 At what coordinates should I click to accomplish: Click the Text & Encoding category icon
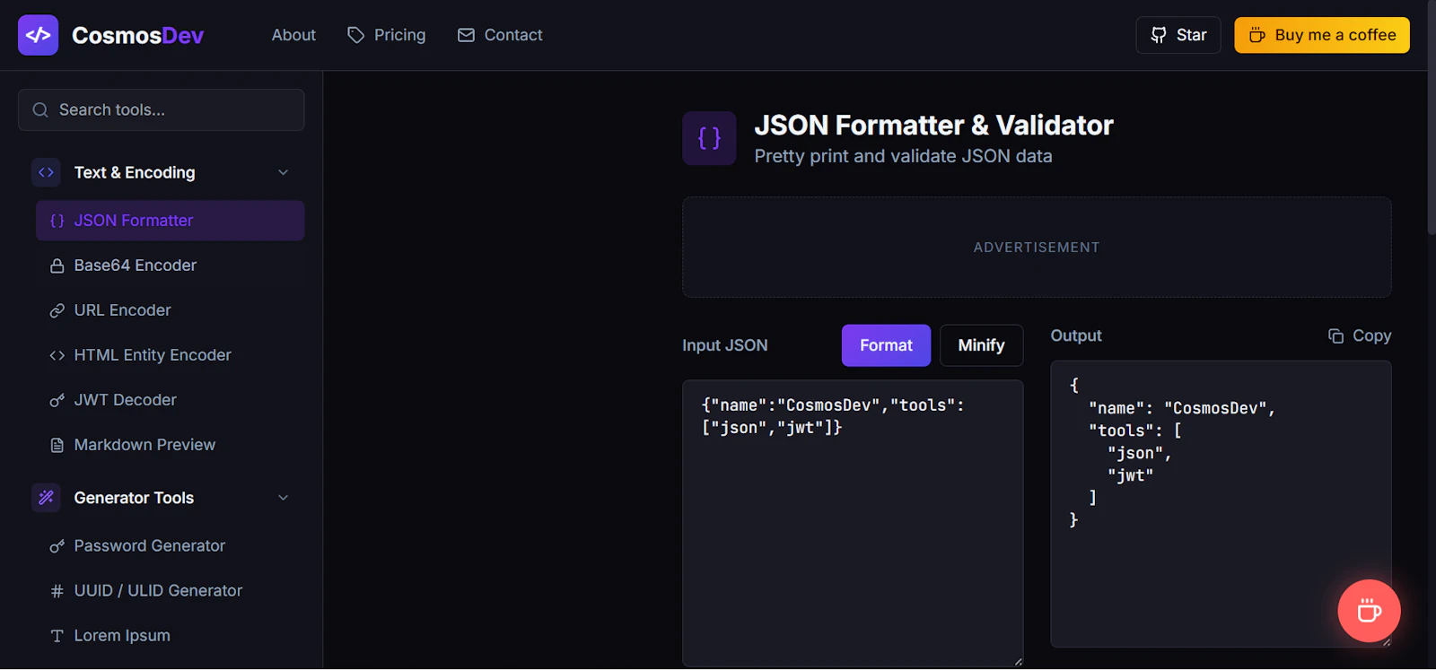46,172
